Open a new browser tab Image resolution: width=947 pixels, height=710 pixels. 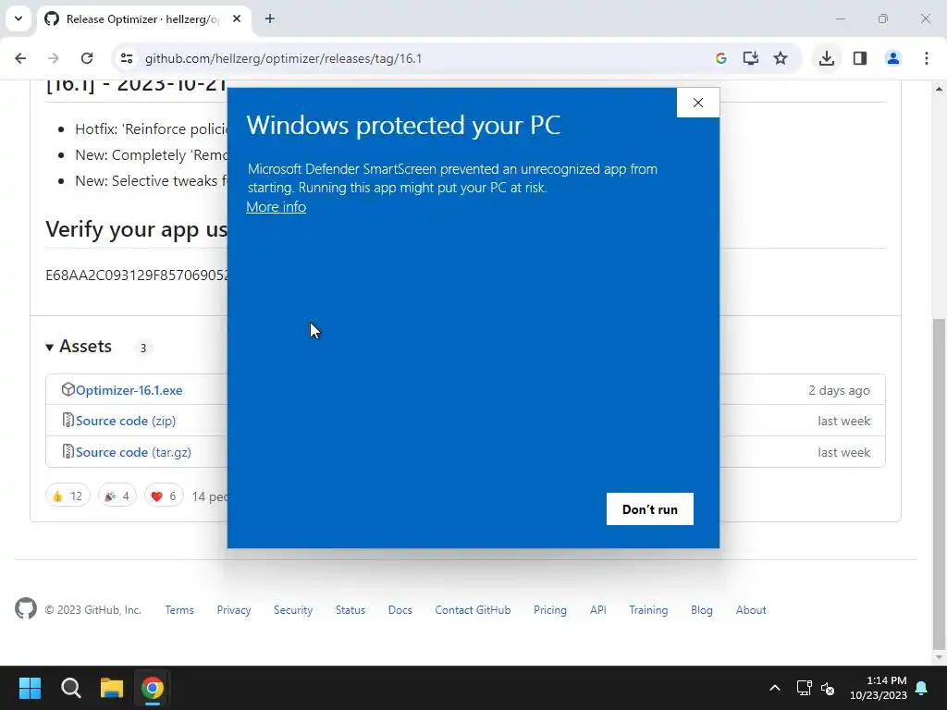click(x=270, y=18)
